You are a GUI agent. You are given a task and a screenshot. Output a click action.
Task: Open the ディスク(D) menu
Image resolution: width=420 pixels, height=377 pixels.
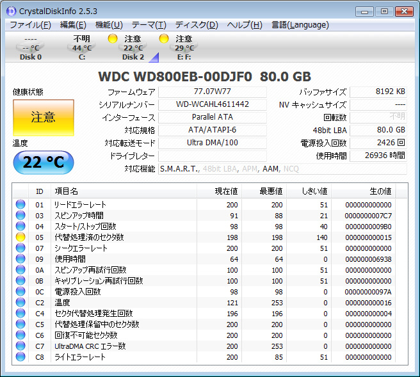(197, 25)
